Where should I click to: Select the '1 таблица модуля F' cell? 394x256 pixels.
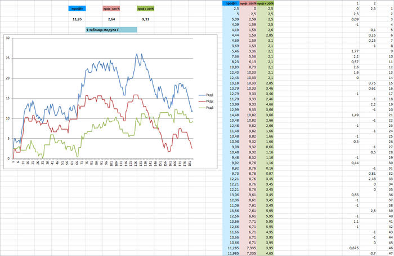111,30
